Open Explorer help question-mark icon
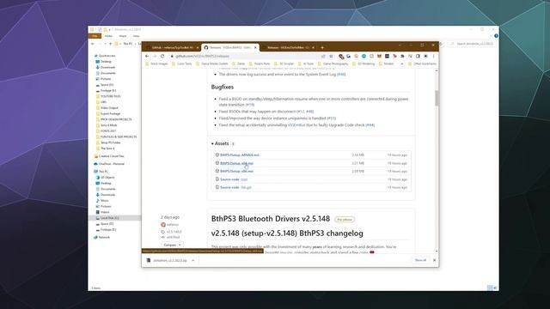The height and width of the screenshot is (309, 550). [496, 36]
